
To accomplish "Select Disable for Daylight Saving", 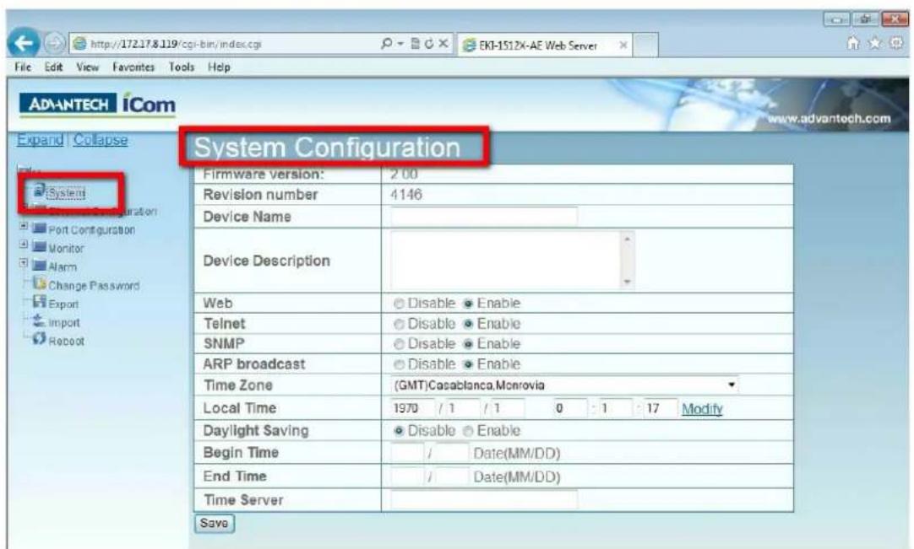I will click(399, 432).
